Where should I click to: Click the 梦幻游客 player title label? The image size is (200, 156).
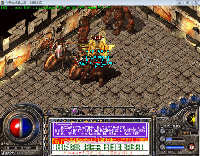tap(97, 51)
